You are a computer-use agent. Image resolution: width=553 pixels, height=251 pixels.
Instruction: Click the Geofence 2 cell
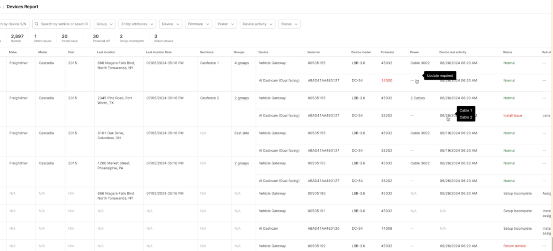click(x=209, y=98)
